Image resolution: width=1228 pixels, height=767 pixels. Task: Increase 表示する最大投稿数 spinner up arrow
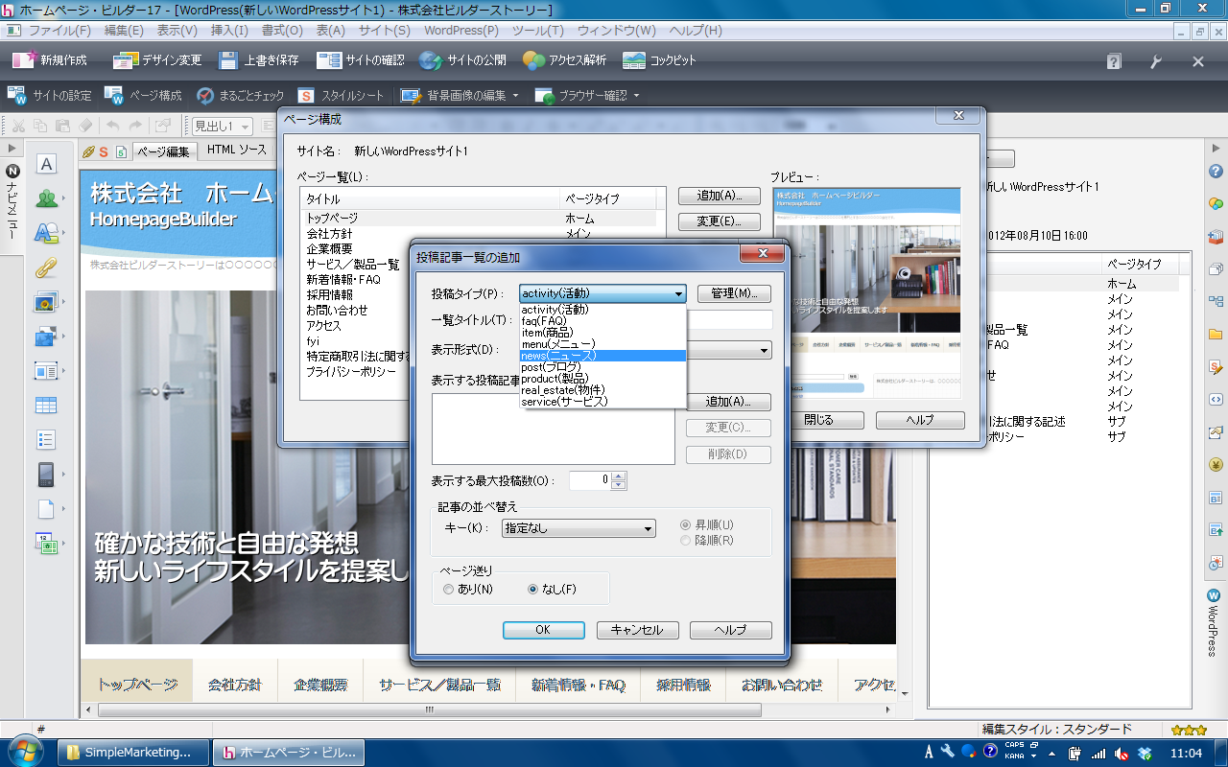click(x=619, y=476)
